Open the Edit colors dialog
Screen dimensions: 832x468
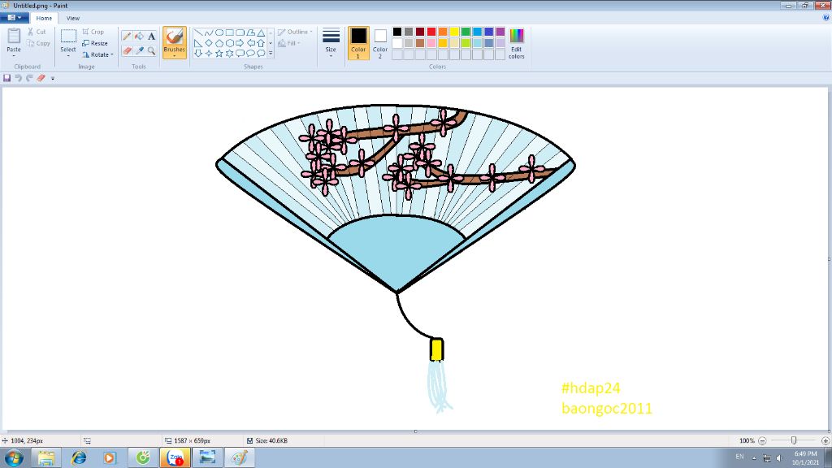pos(516,42)
